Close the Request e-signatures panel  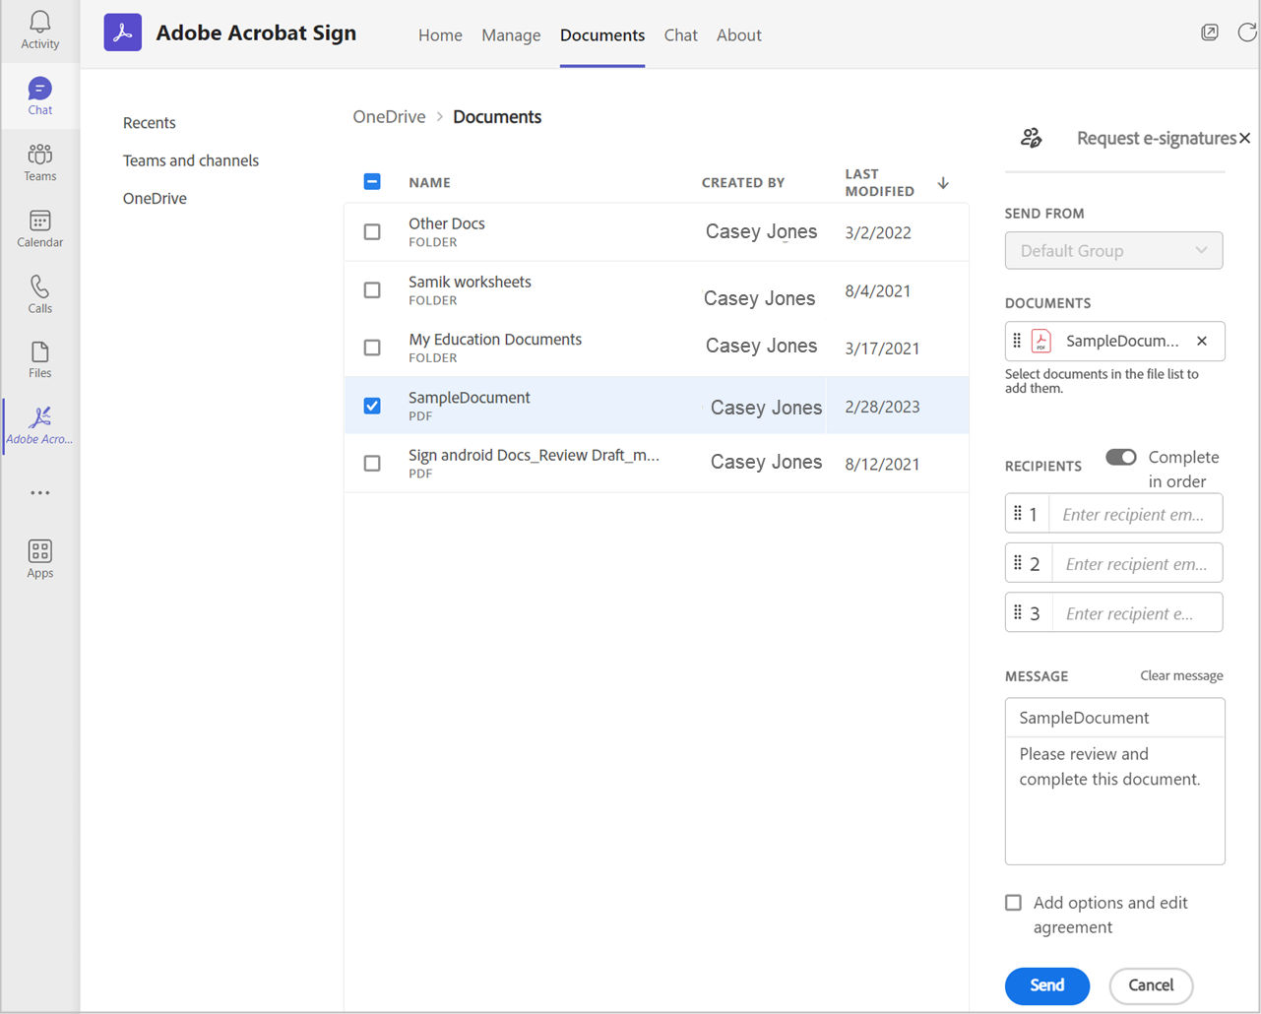(1245, 138)
